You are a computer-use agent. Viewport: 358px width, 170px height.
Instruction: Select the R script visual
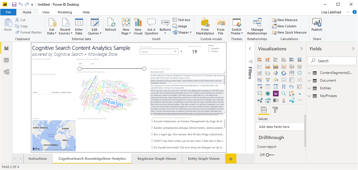(284, 86)
